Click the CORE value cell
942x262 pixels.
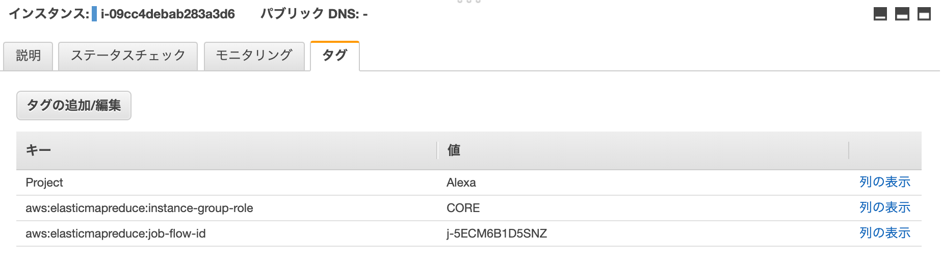(463, 208)
